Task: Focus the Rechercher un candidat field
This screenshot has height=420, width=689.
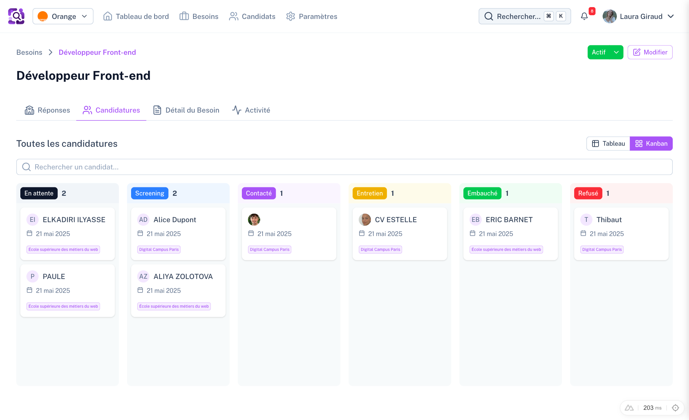Action: [344, 167]
